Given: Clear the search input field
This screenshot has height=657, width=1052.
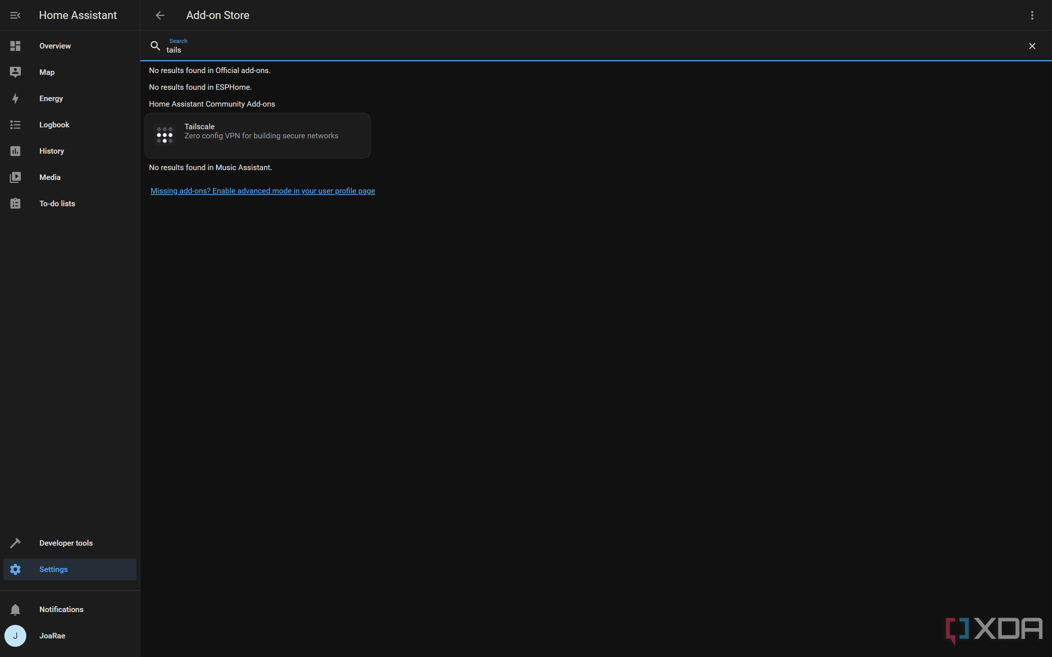Looking at the screenshot, I should 1032,45.
